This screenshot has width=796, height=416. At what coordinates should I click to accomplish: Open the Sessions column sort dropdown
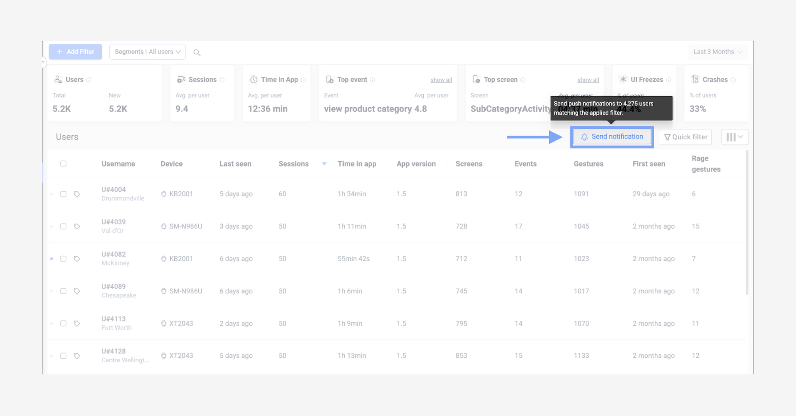pos(324,164)
